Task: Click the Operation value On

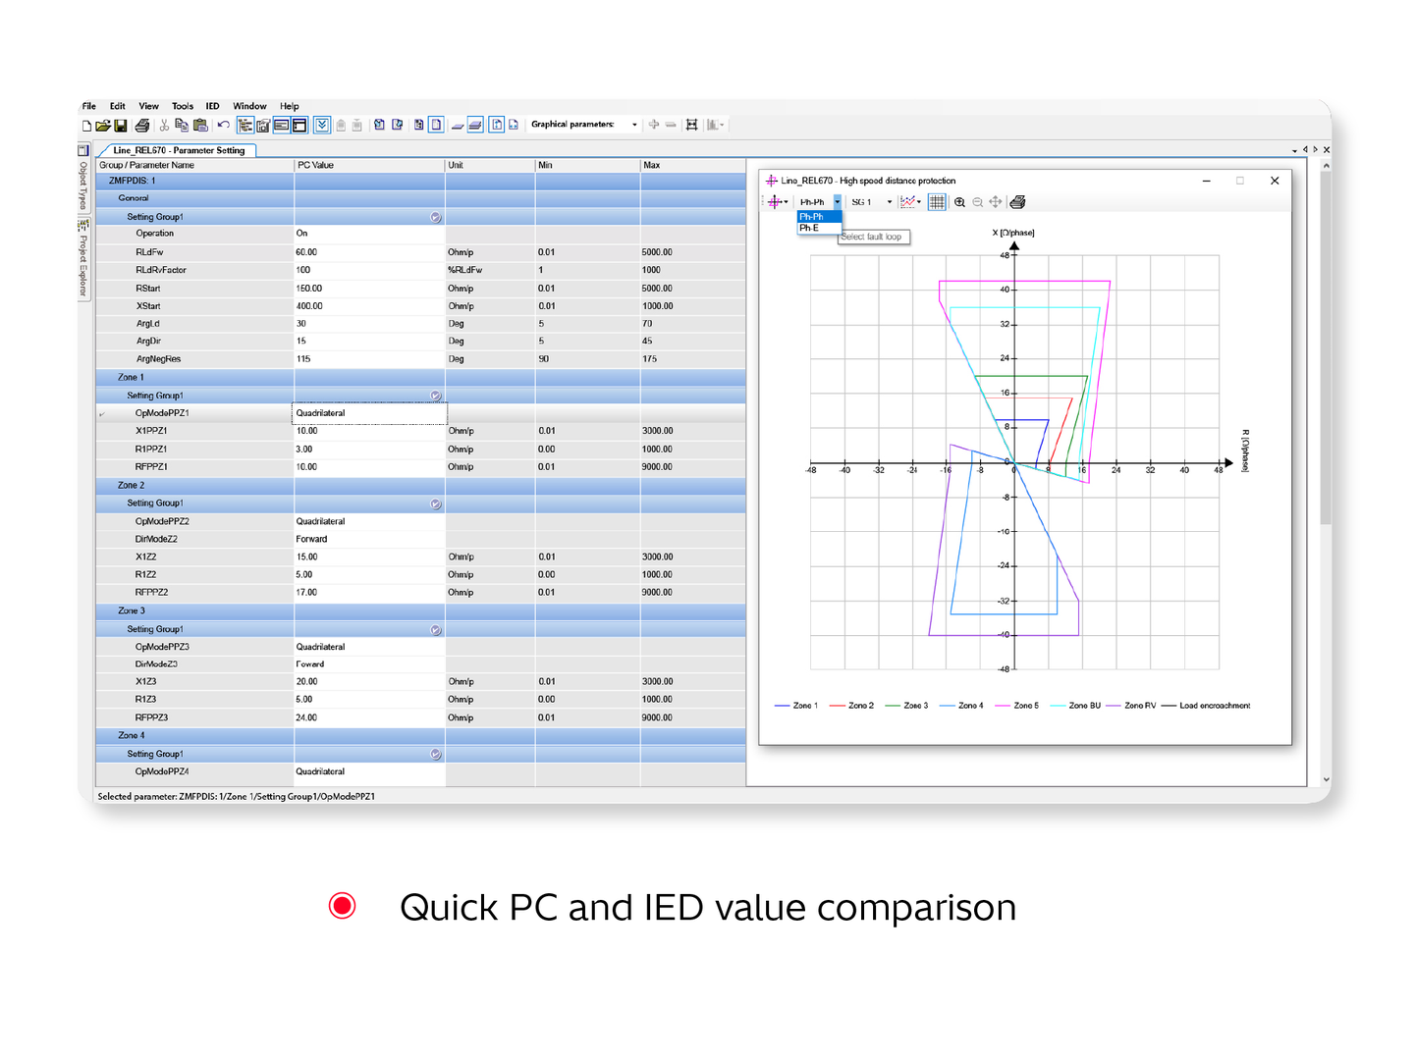Action: tap(369, 234)
